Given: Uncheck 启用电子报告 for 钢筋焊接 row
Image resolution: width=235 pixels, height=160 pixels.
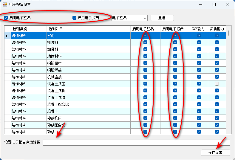Looking at the screenshot, I should click(175, 70).
